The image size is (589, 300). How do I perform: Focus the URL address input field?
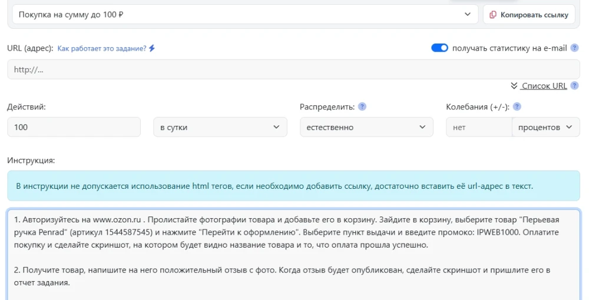[x=293, y=69]
